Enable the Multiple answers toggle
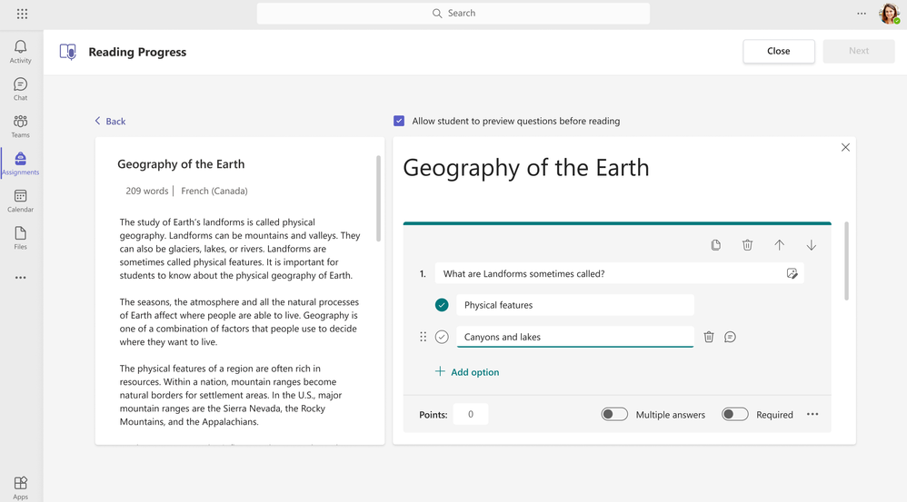This screenshot has height=502, width=907. pyautogui.click(x=613, y=414)
